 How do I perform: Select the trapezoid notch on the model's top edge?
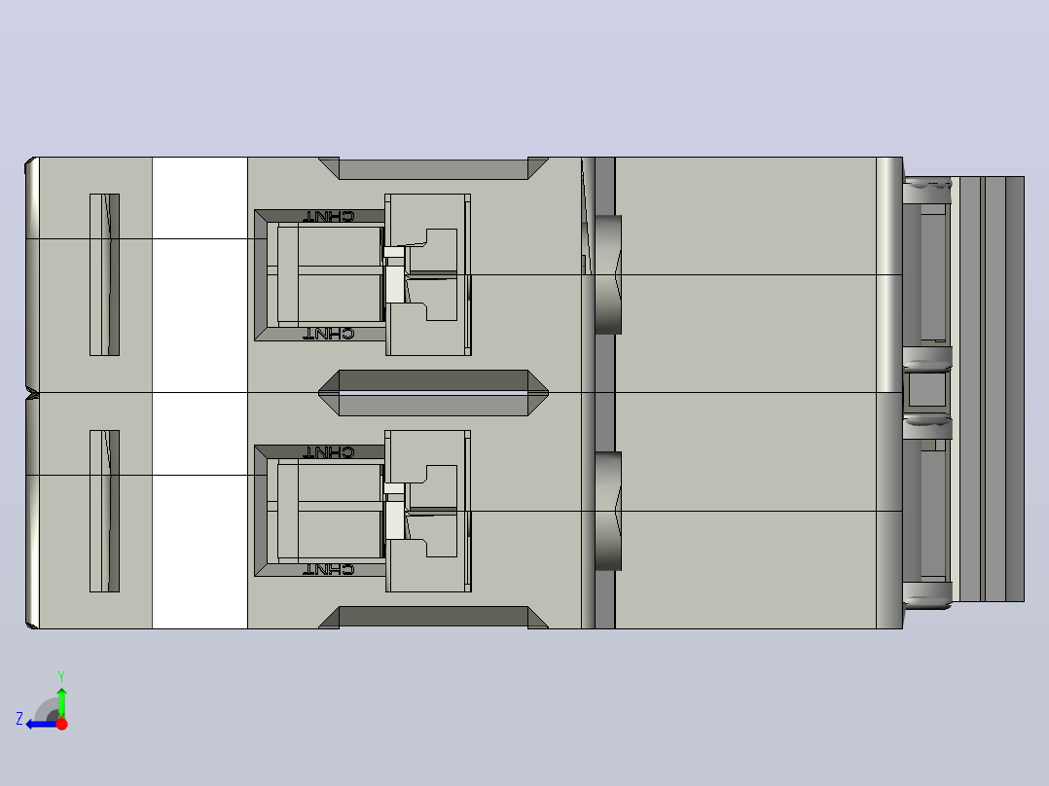click(x=434, y=168)
